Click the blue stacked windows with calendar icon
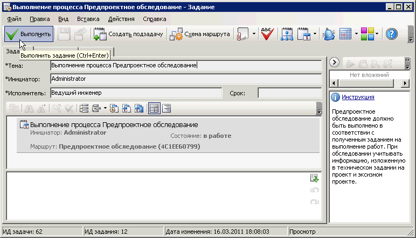The width and height of the screenshot is (416, 238). coord(139,108)
